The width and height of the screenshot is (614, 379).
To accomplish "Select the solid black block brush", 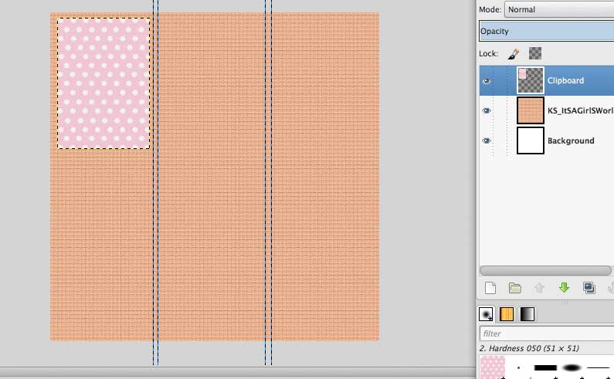I will 545,367.
